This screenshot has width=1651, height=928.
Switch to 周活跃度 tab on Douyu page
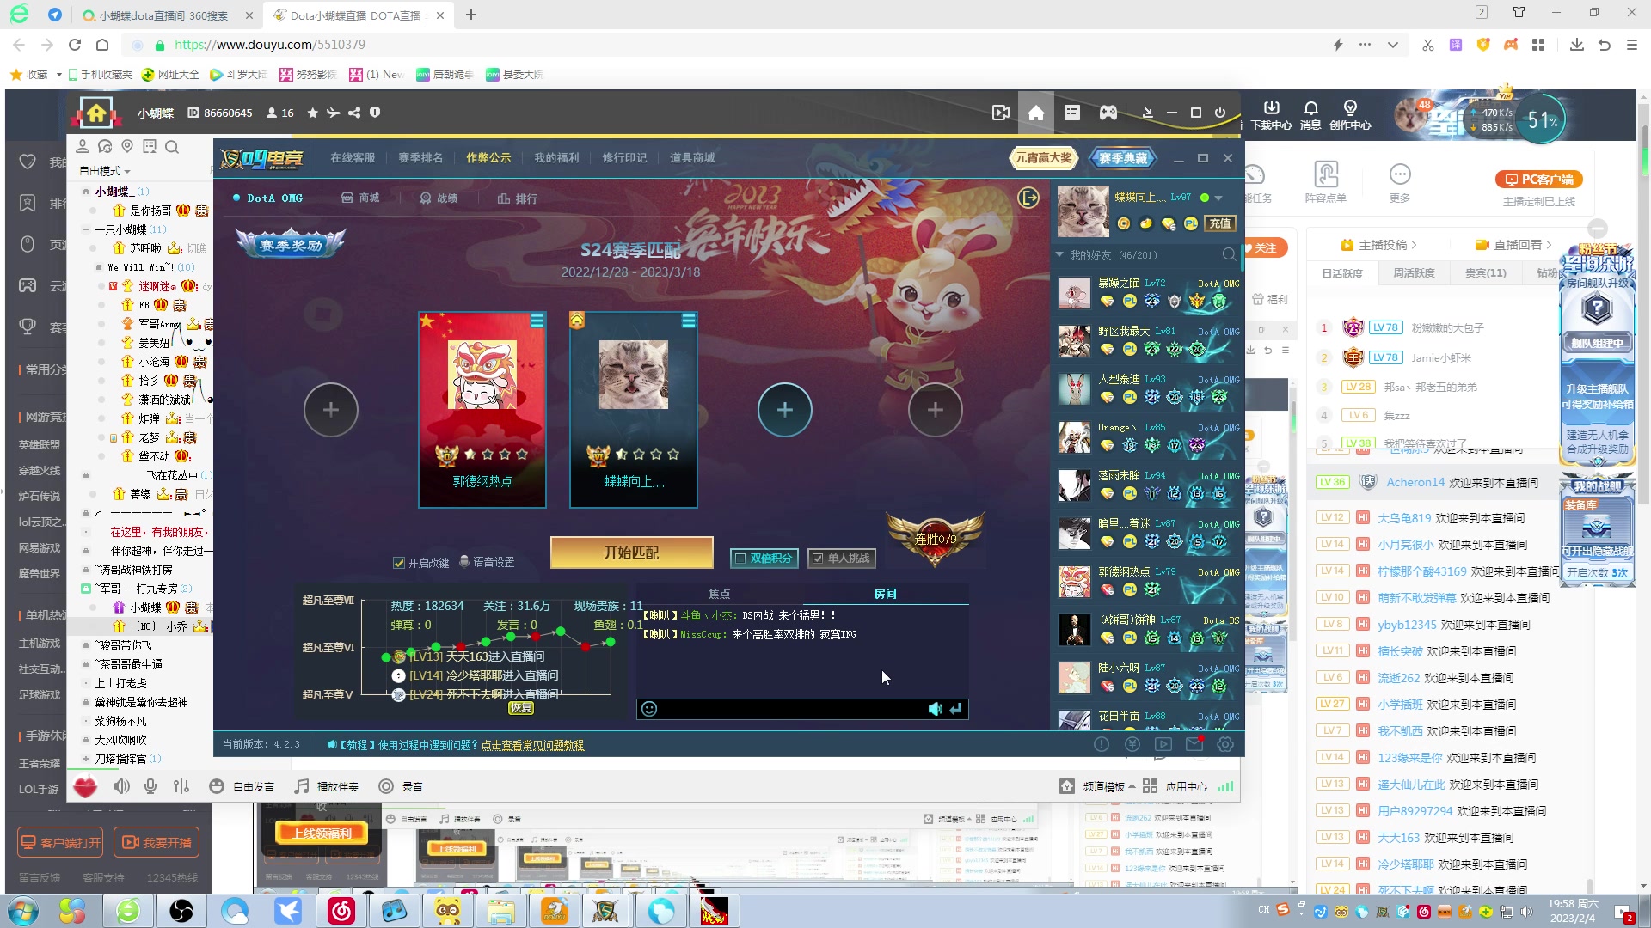click(1414, 273)
